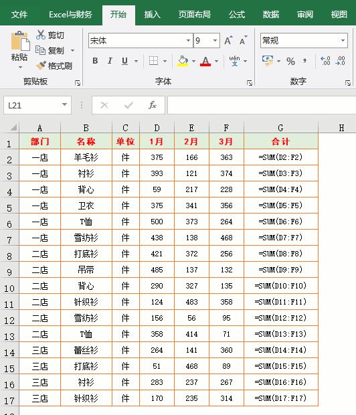Image resolution: width=356 pixels, height=415 pixels.
Task: Click the formula bar confirm checkmark
Action: pyautogui.click(x=128, y=105)
